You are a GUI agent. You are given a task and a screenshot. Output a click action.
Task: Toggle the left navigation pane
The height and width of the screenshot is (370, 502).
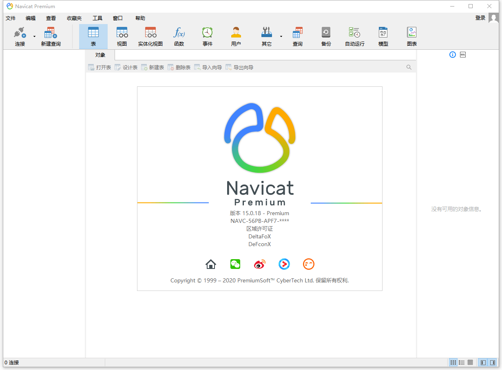click(483, 362)
